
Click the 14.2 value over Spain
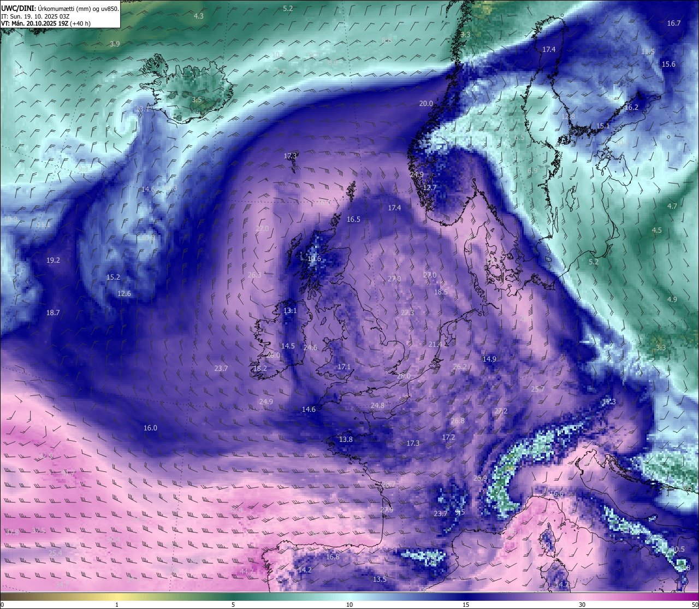click(x=305, y=570)
